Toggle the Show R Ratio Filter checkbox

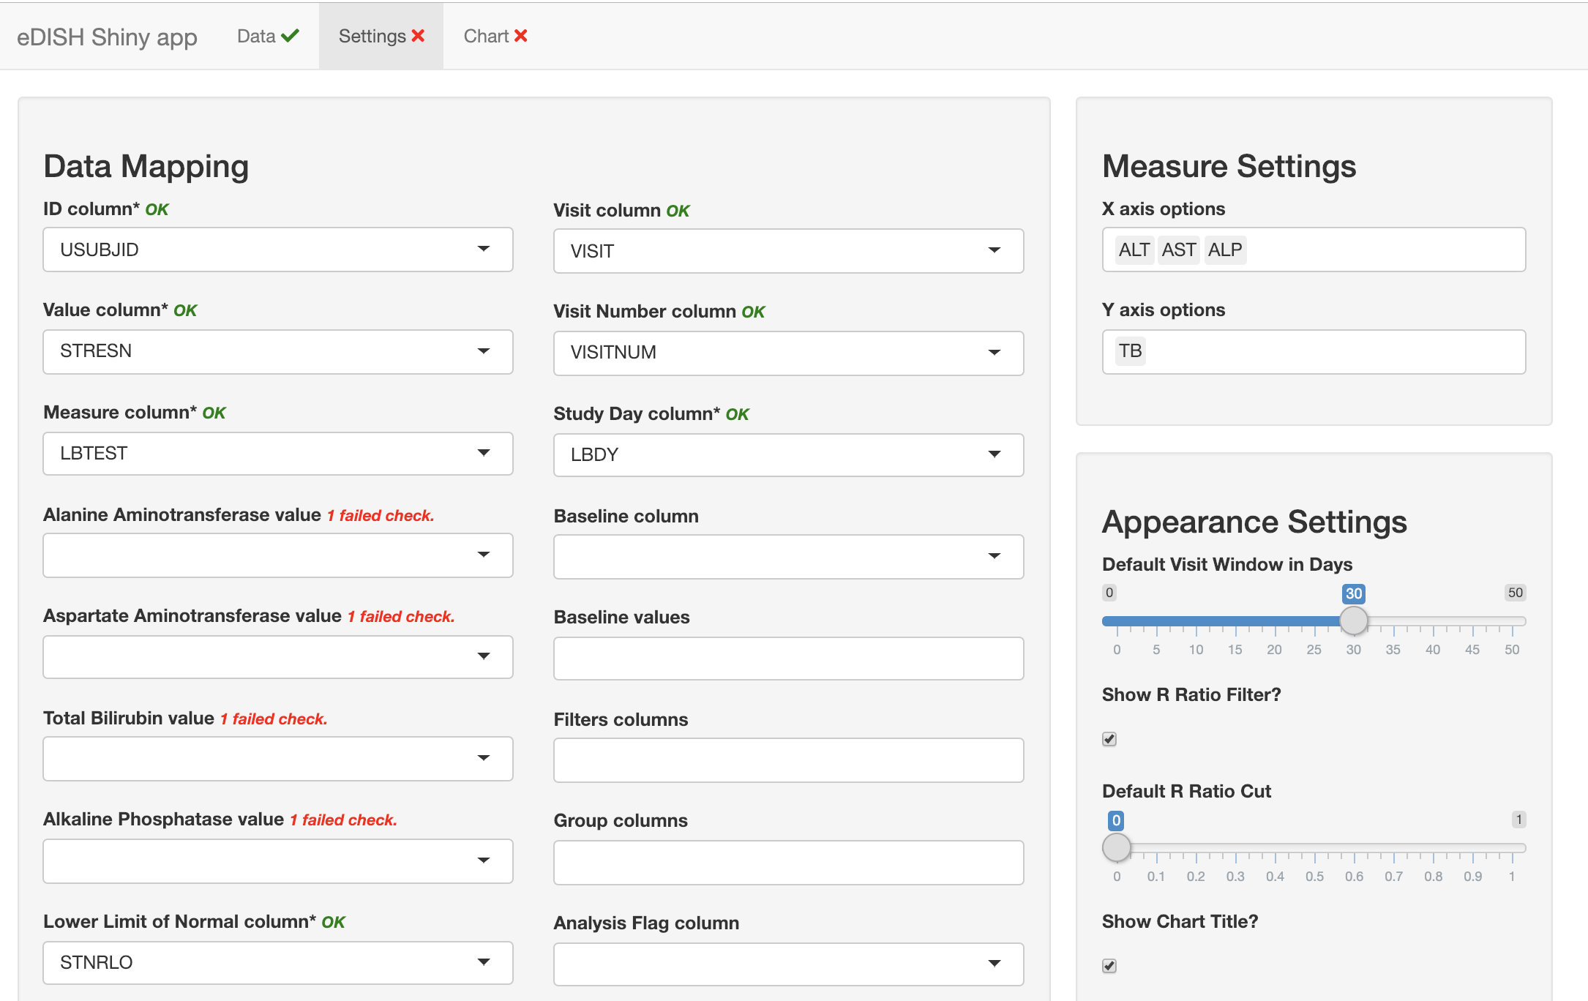point(1109,739)
